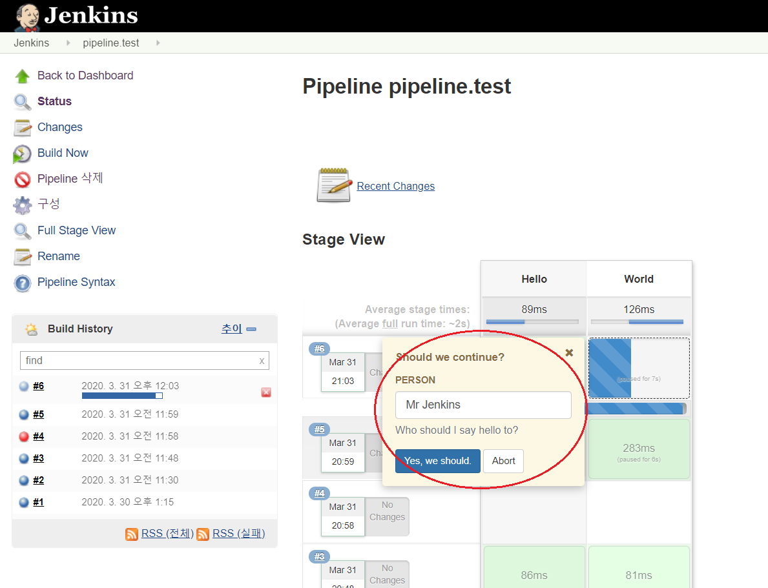The width and height of the screenshot is (768, 588).
Task: Click the Pipeline Syntax help icon
Action: coord(22,283)
